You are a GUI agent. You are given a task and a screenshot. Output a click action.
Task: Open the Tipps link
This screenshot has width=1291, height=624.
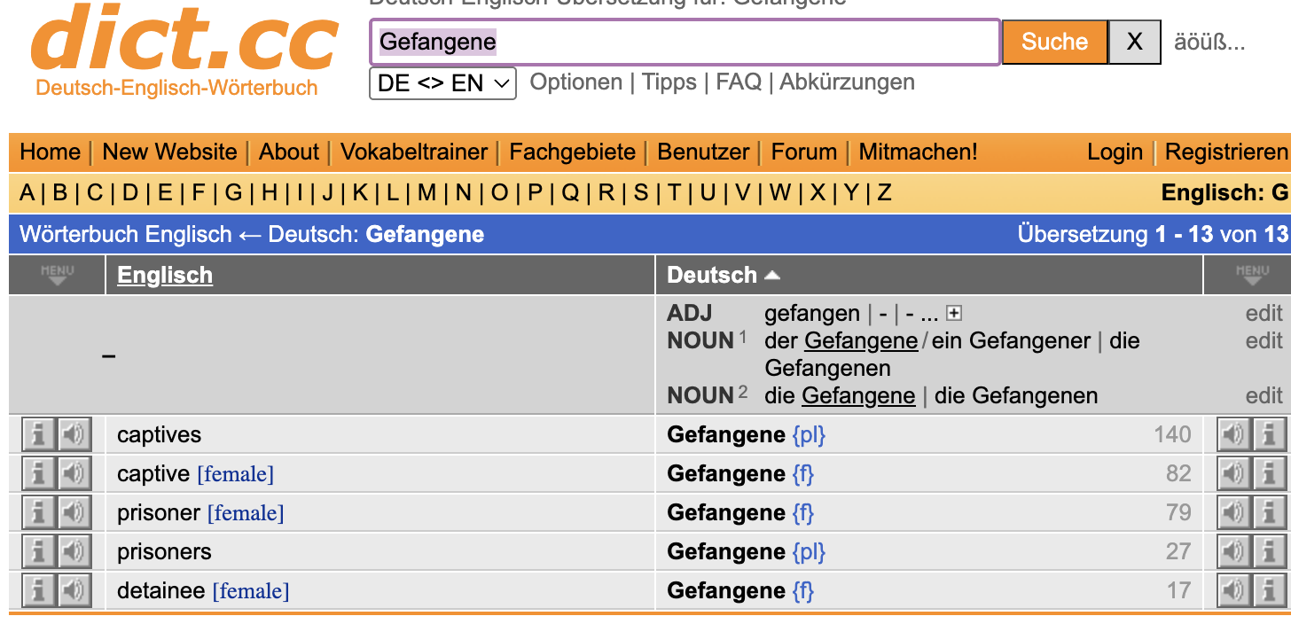pos(669,82)
